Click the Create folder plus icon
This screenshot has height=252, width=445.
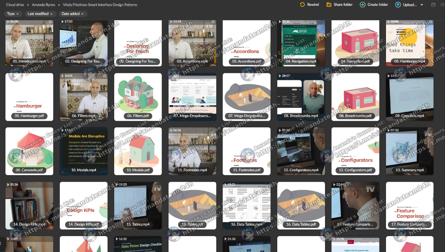(362, 5)
